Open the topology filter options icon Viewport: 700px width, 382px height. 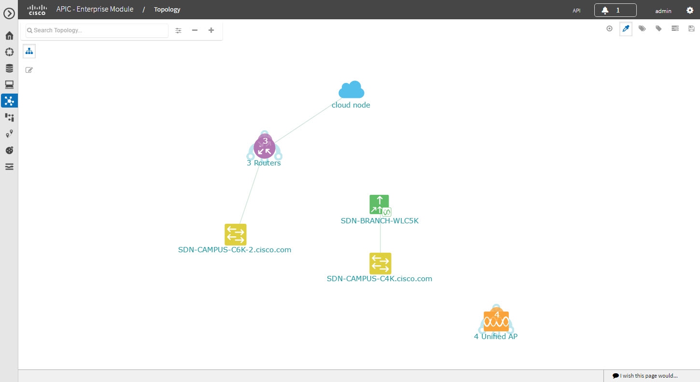(x=178, y=30)
